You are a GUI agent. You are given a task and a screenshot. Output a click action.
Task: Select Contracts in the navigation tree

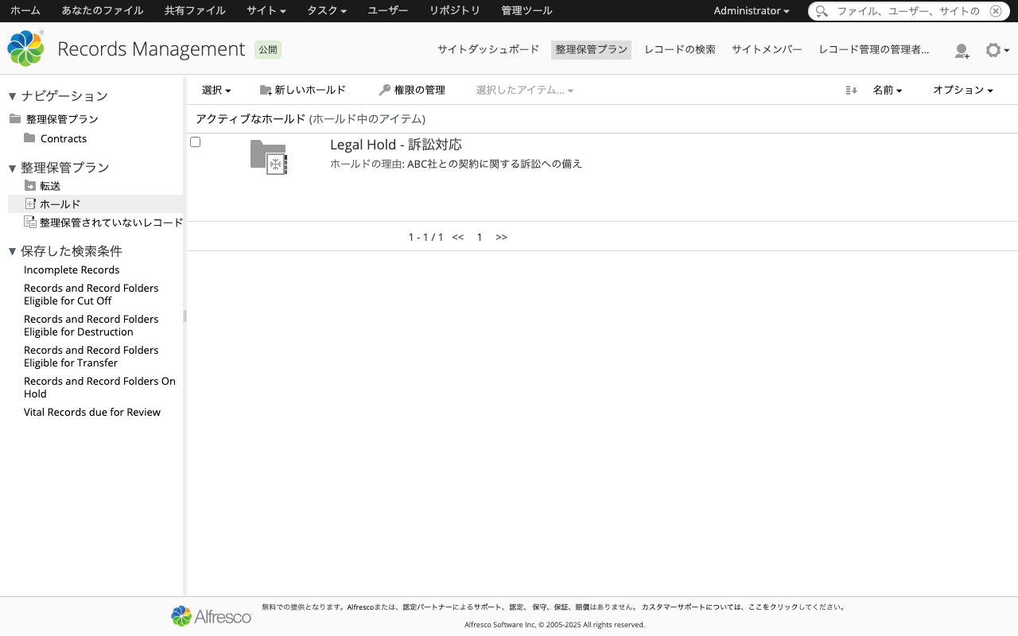click(64, 139)
